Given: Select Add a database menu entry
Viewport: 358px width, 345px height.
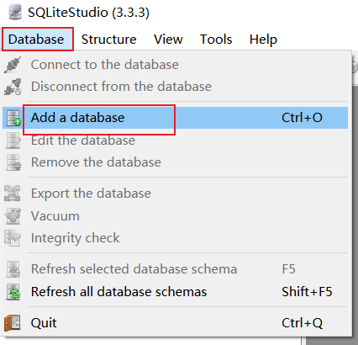Looking at the screenshot, I should pyautogui.click(x=176, y=118).
